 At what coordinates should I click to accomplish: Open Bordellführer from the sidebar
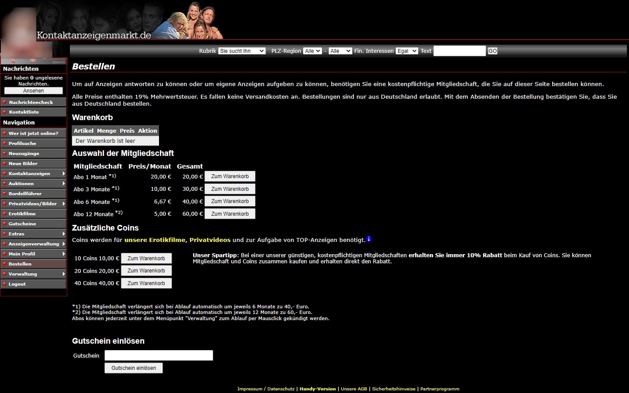pyautogui.click(x=25, y=193)
